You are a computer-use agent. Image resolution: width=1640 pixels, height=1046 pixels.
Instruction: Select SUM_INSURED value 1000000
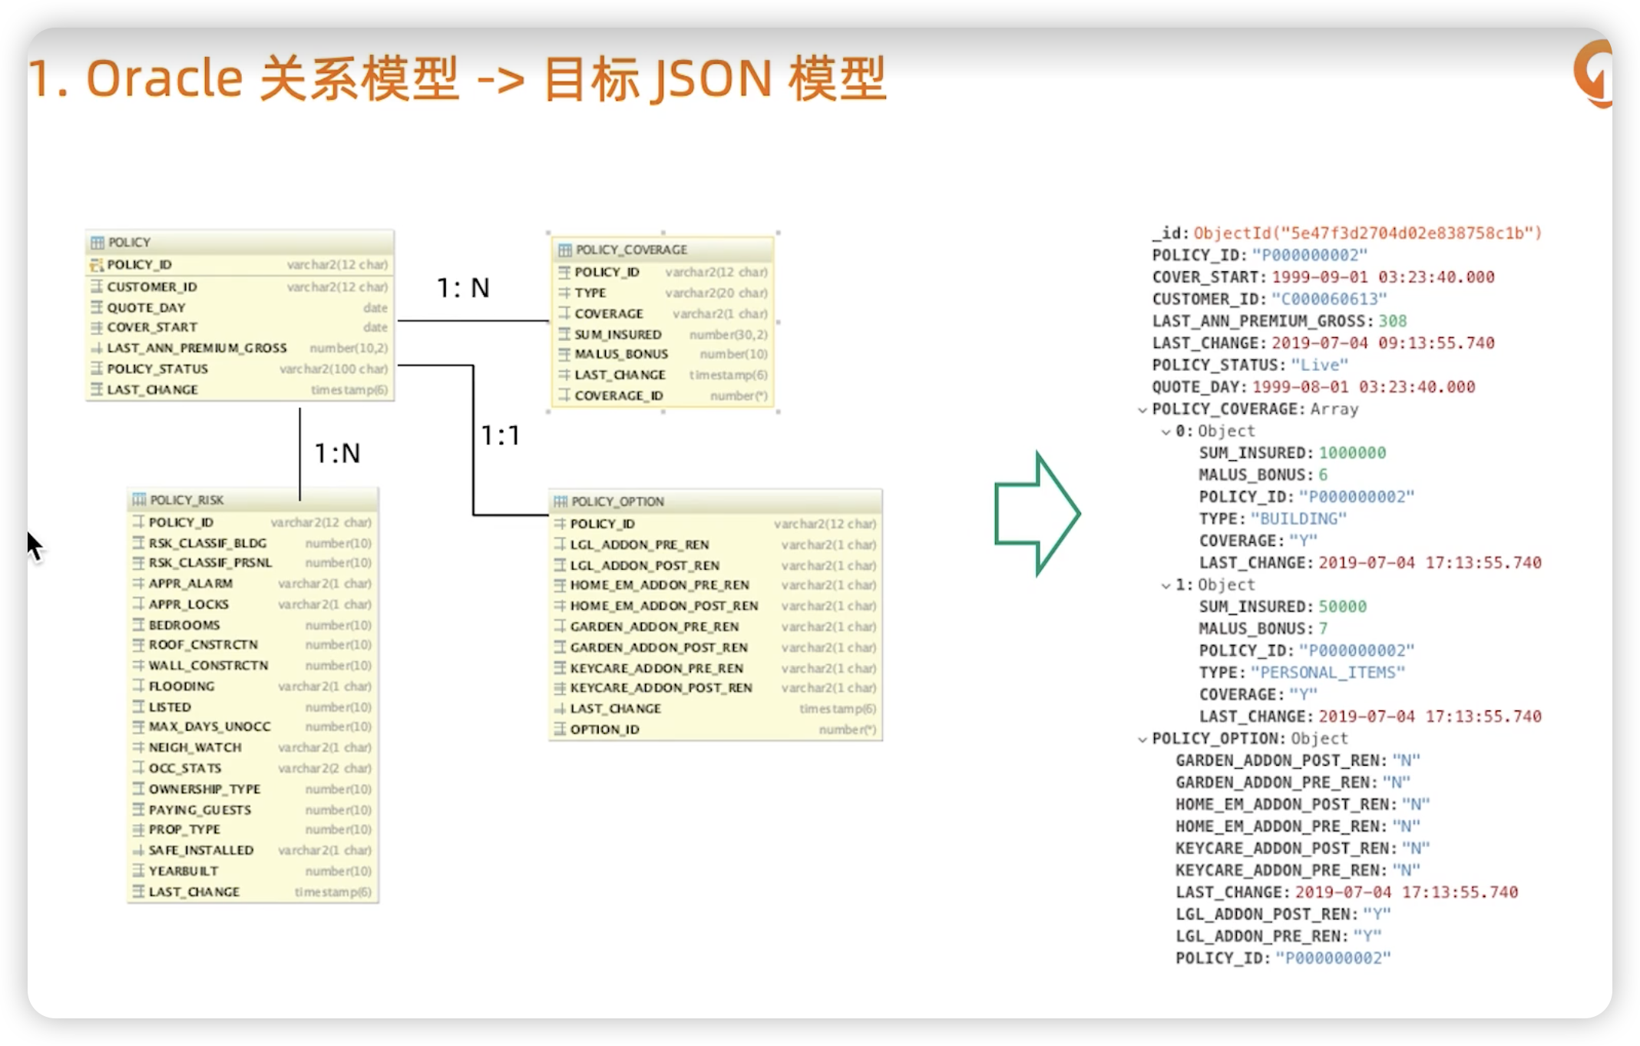coord(1352,453)
